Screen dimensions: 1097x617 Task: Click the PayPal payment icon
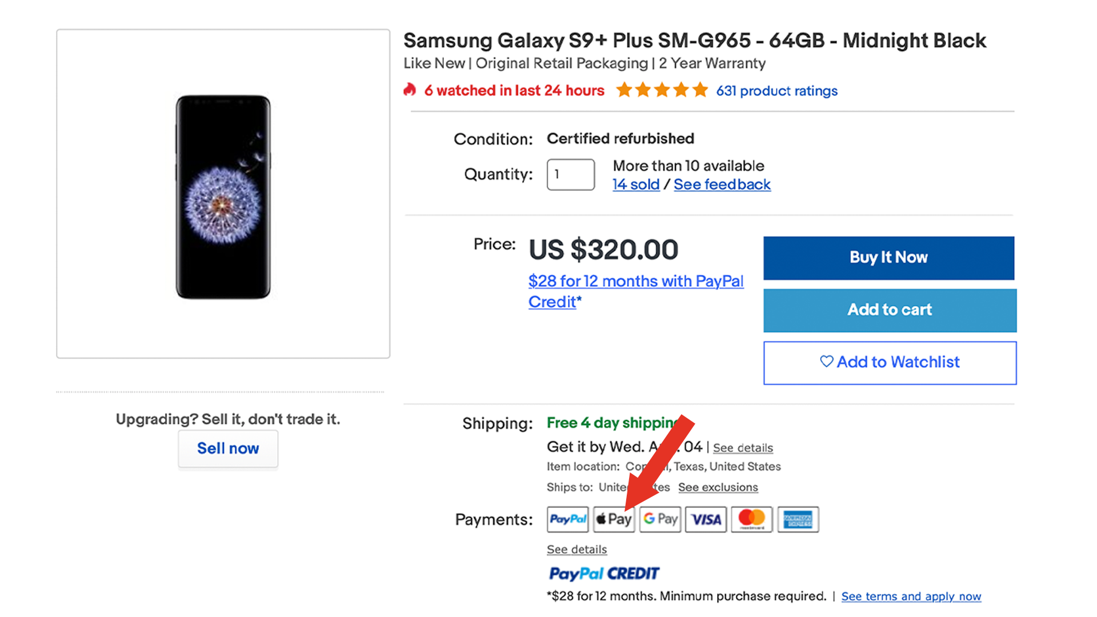tap(567, 519)
